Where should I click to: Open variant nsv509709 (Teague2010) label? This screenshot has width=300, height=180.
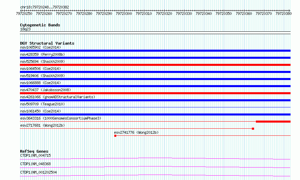[x=42, y=104]
